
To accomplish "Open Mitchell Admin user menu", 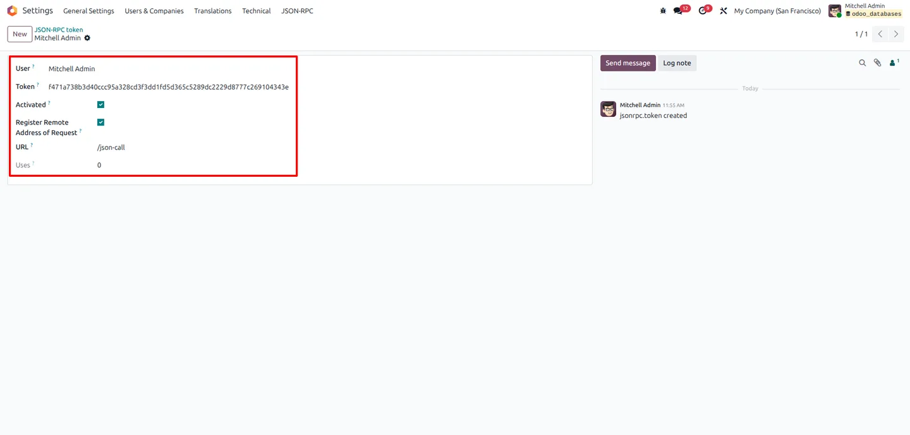I will pyautogui.click(x=866, y=10).
